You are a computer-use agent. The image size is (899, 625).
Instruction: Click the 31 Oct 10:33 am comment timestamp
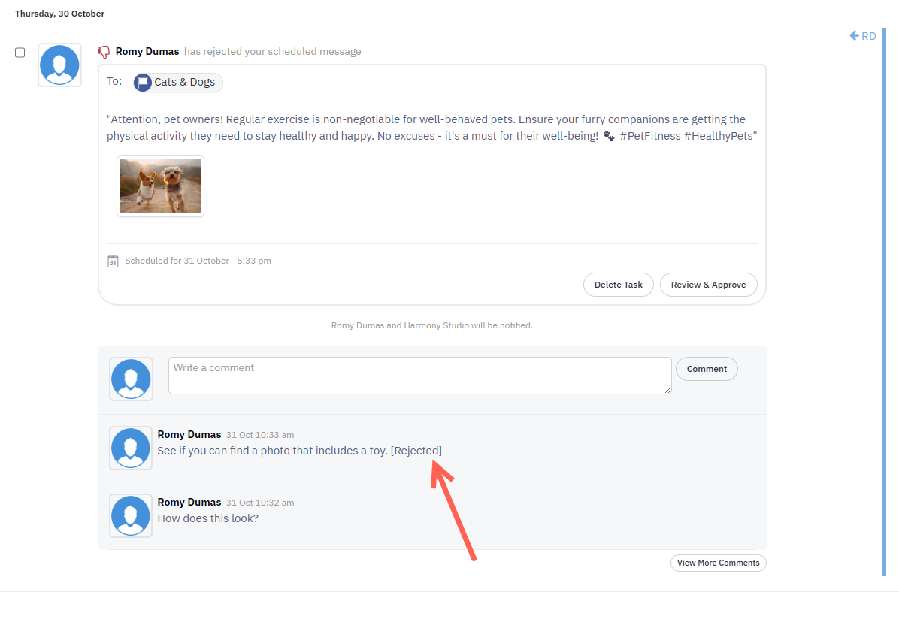[x=260, y=436]
